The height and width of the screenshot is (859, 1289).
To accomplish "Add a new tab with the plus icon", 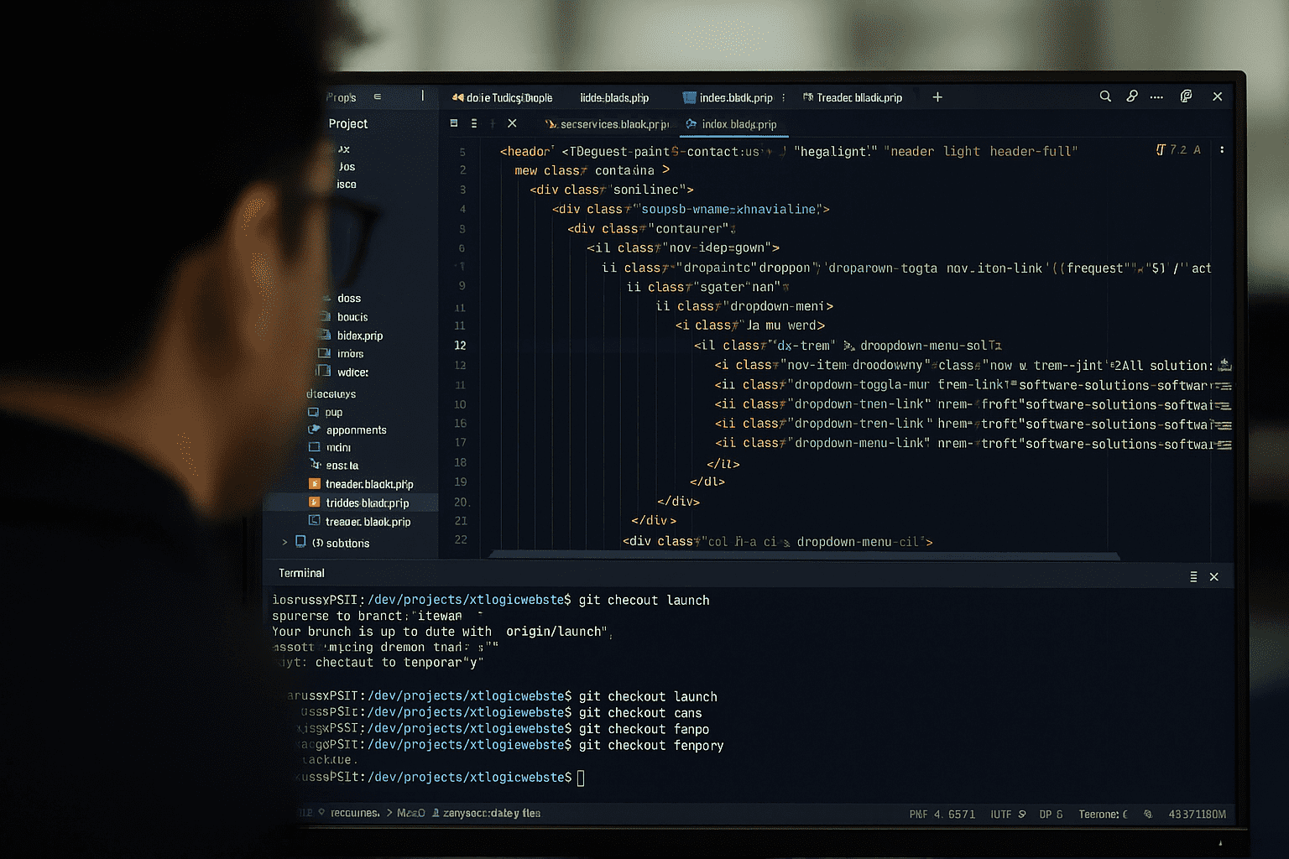I will pos(937,97).
